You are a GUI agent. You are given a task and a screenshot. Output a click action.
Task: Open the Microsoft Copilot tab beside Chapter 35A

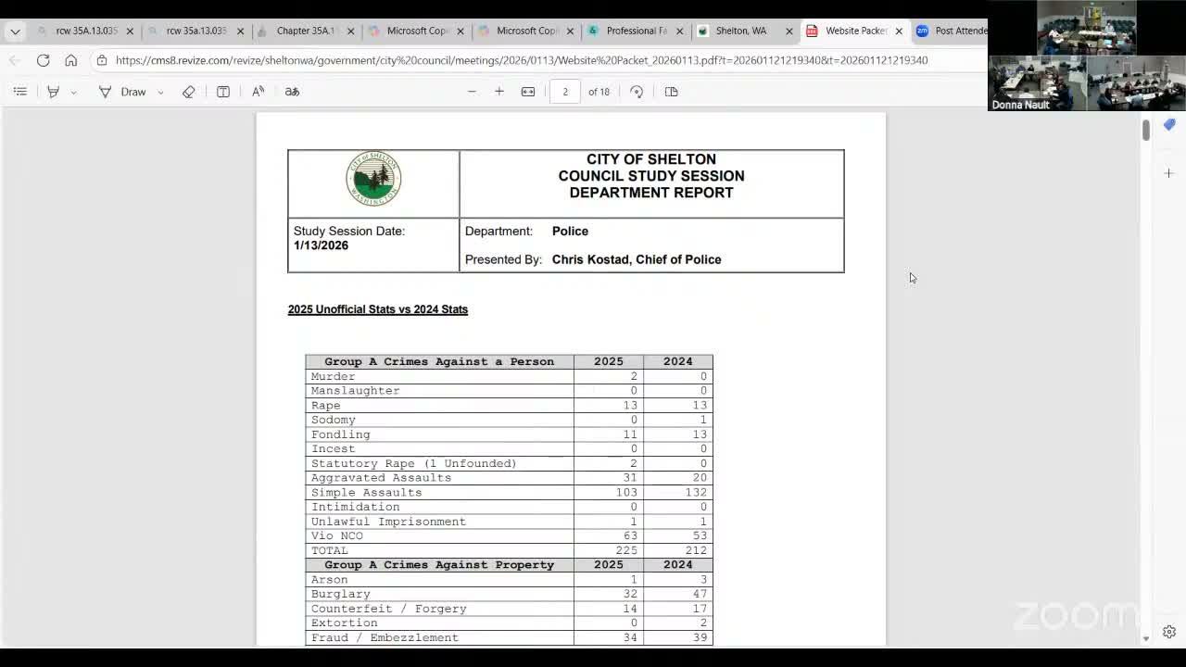coord(417,31)
